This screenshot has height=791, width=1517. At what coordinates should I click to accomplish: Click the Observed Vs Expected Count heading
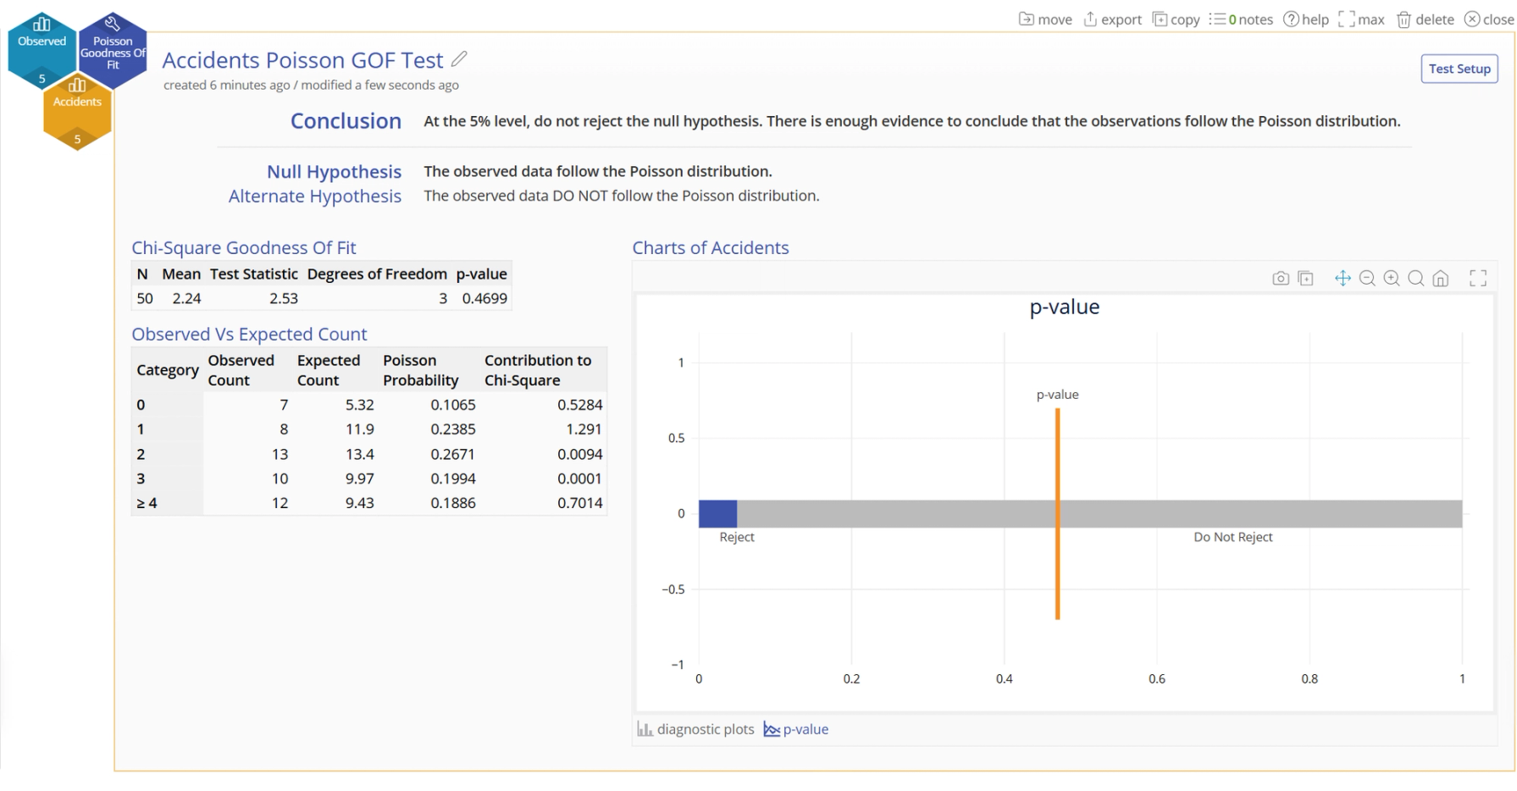click(249, 334)
